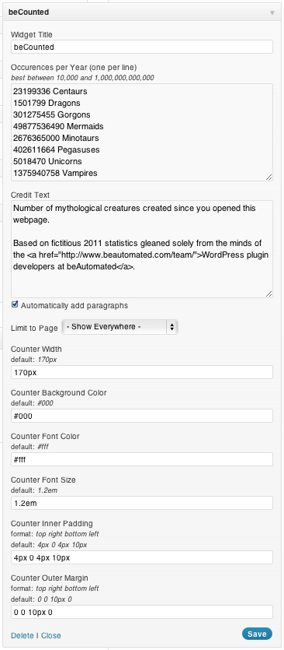
Task: Grab the Occurences textarea resize handle
Action: coord(269,177)
